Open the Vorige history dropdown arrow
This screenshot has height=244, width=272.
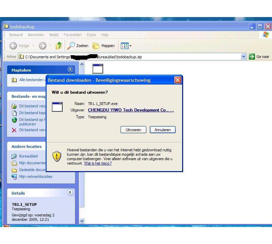(x=33, y=46)
